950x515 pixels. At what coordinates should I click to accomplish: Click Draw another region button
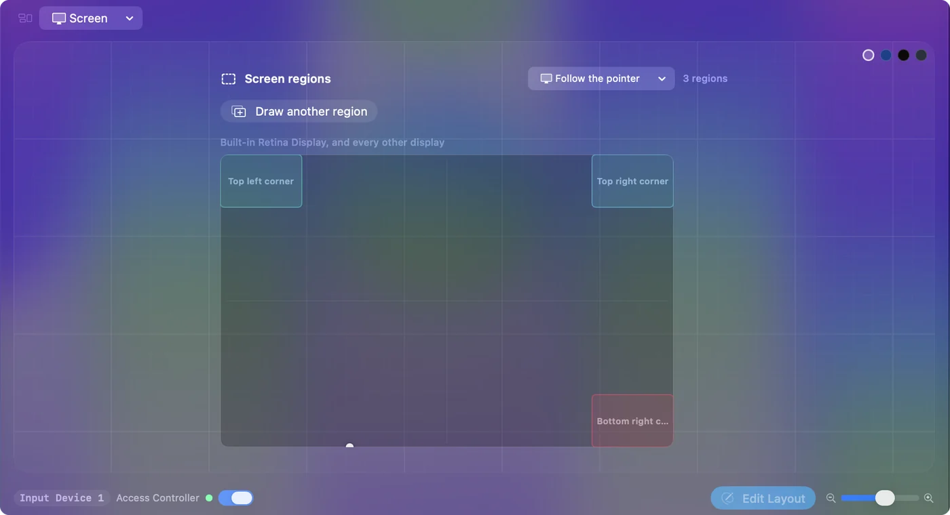(299, 111)
